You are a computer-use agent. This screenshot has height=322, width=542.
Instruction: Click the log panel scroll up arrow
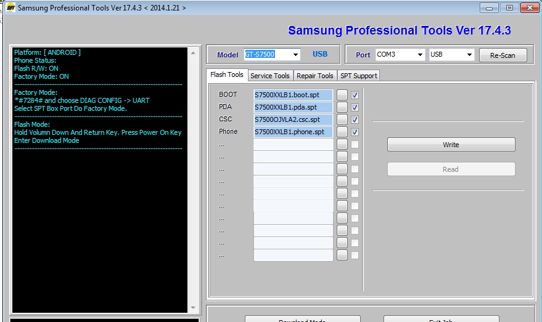193,53
